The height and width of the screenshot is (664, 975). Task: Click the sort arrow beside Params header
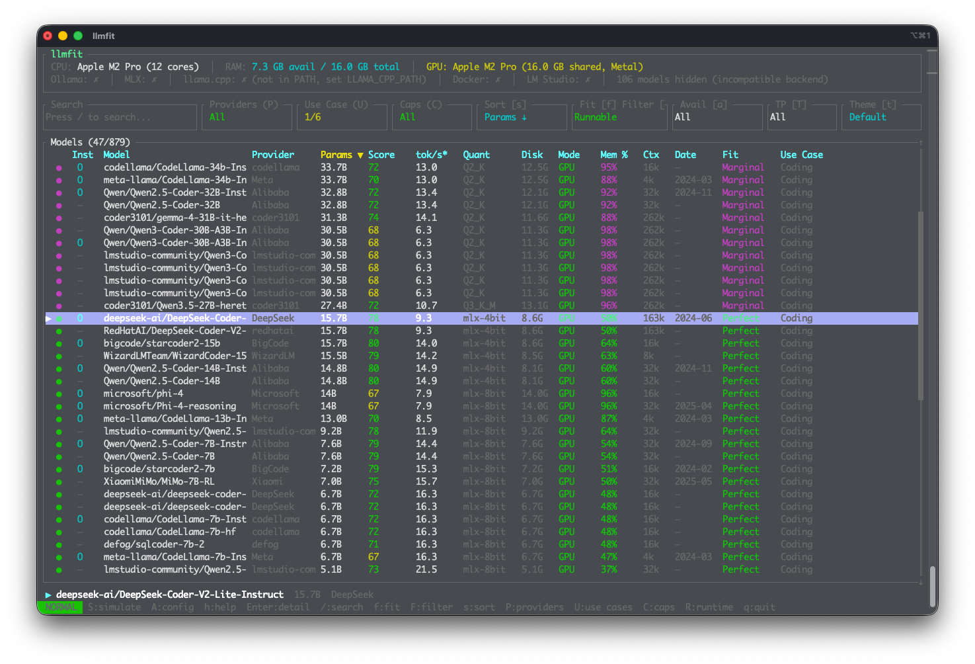pos(360,155)
